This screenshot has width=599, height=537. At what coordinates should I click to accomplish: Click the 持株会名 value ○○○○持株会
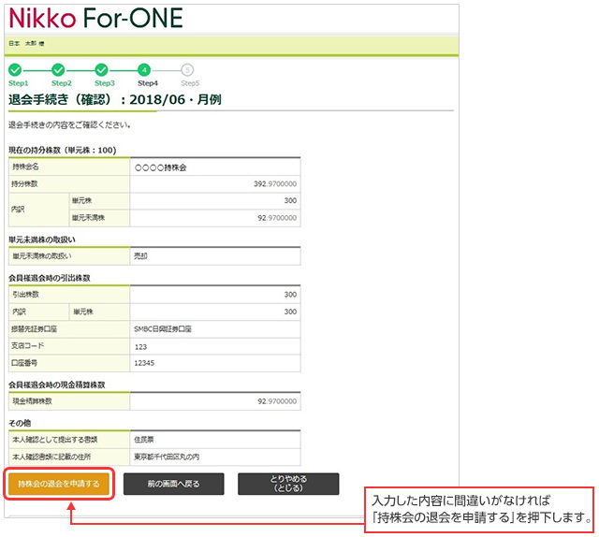pyautogui.click(x=161, y=167)
